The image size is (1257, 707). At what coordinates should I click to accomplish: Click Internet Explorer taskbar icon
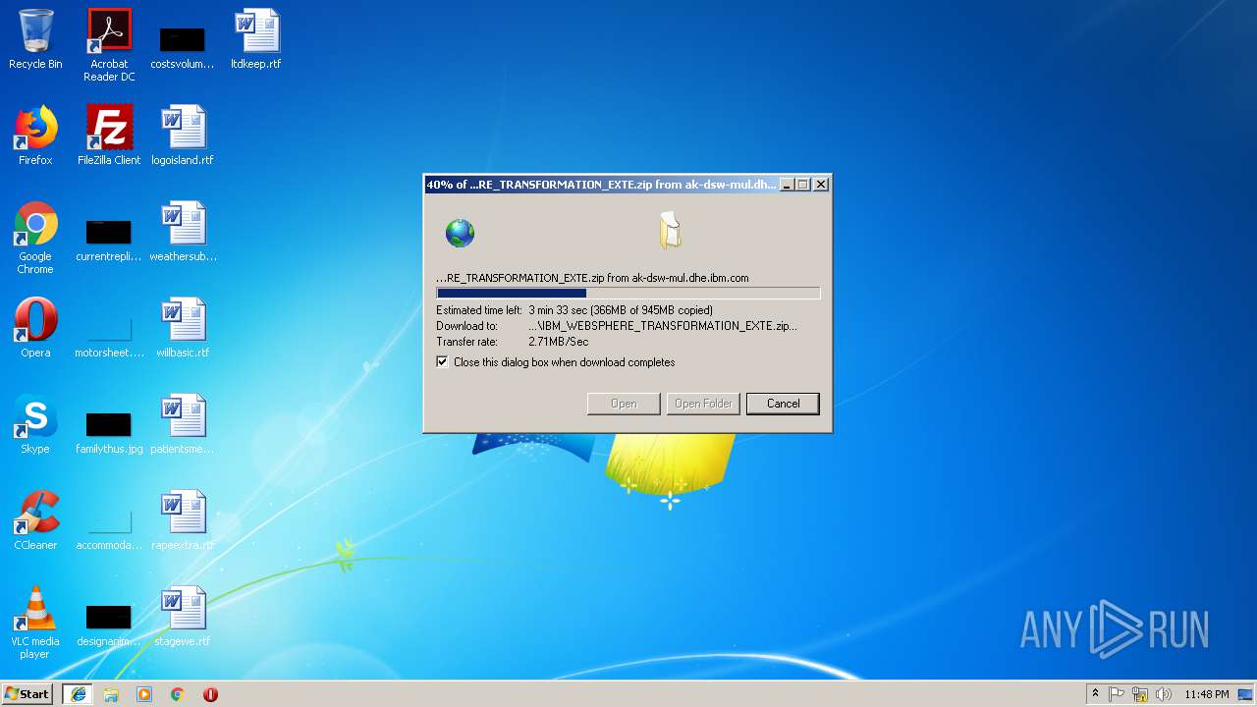click(78, 694)
